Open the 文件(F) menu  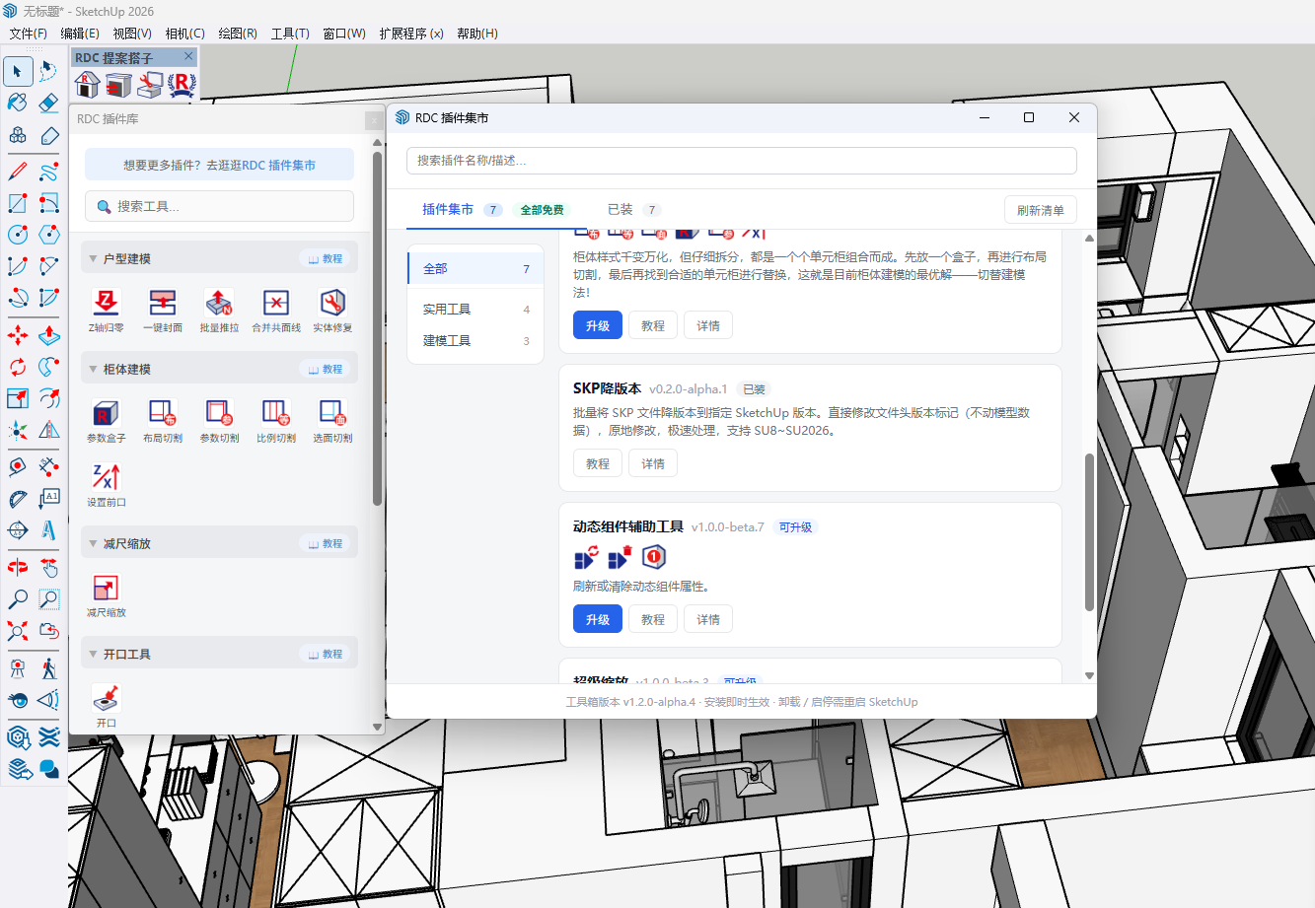tap(28, 34)
